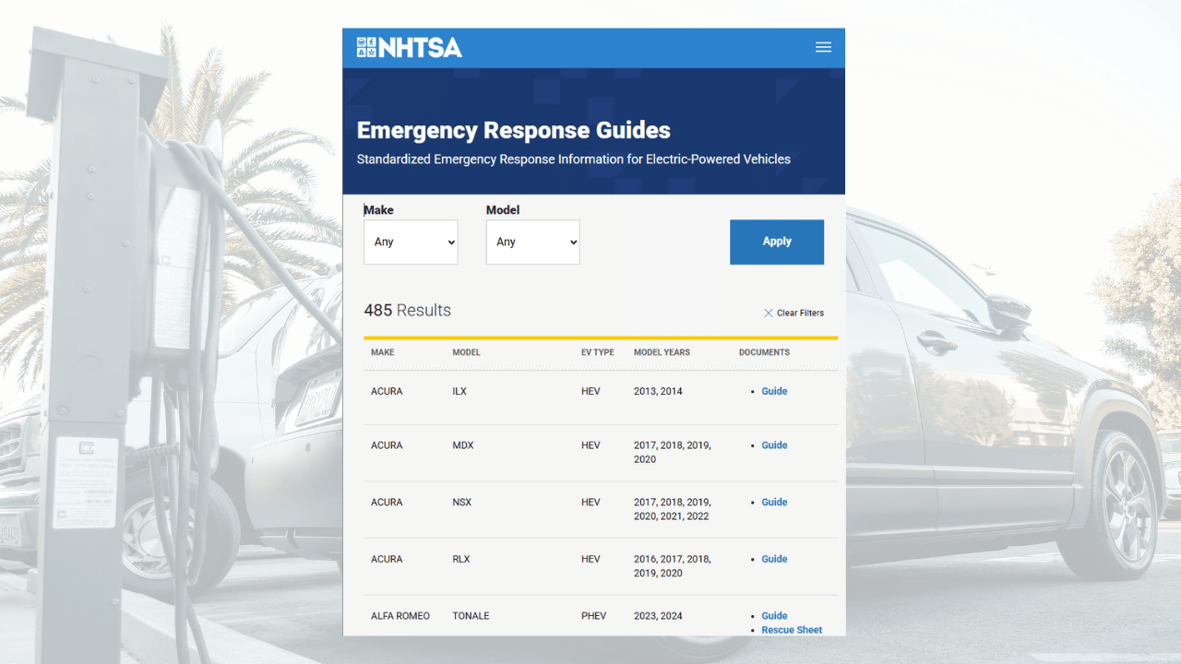Image resolution: width=1181 pixels, height=664 pixels.
Task: Open the Guide for Acura ILX
Action: coord(774,391)
